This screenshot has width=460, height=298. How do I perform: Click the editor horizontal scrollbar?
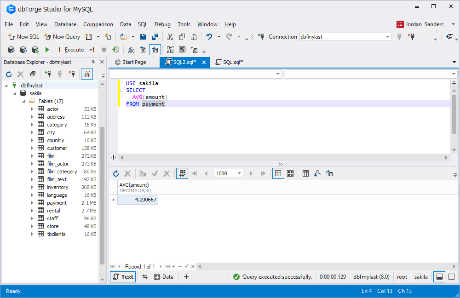click(x=284, y=157)
